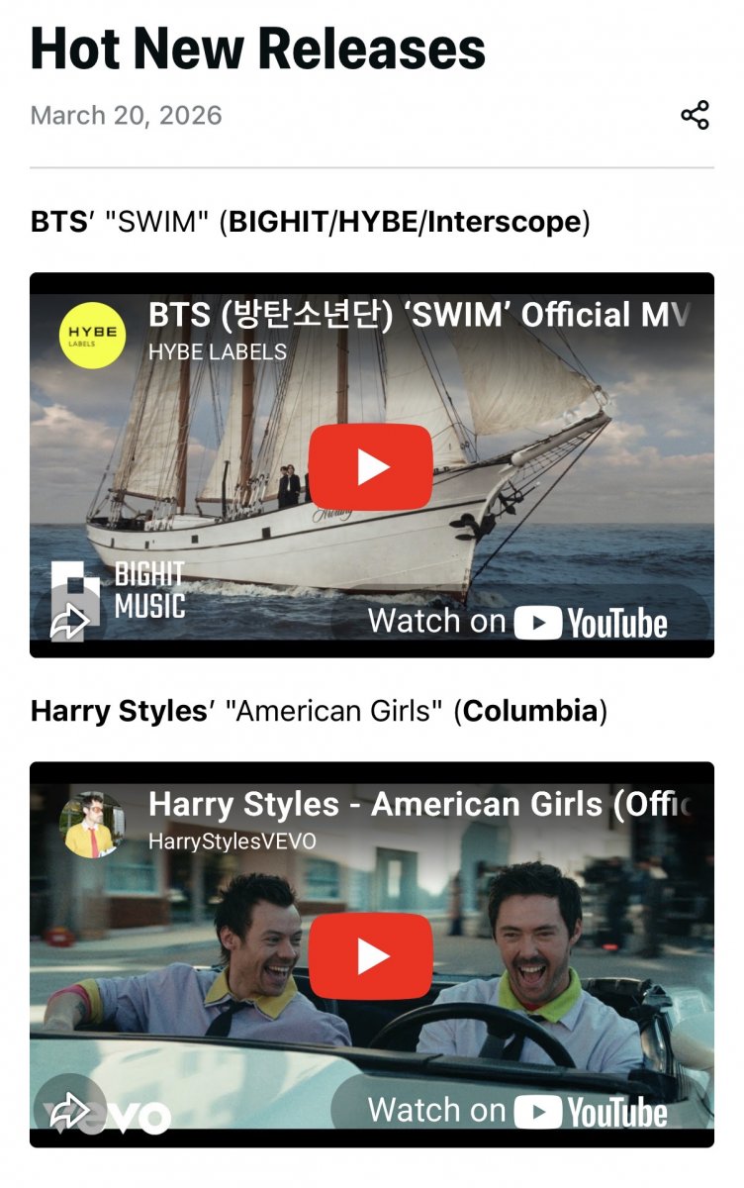The image size is (744, 1188).
Task: Open the BTS SWIM Official MV title link
Action: 418,316
